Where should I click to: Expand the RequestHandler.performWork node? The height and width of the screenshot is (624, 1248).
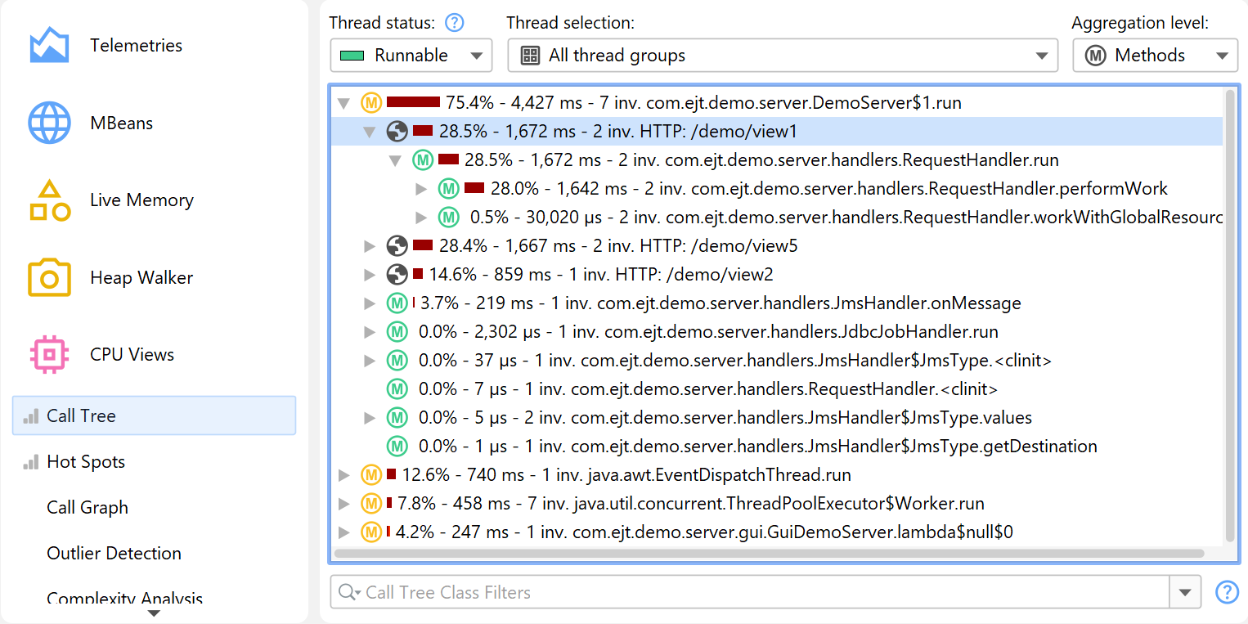point(422,189)
